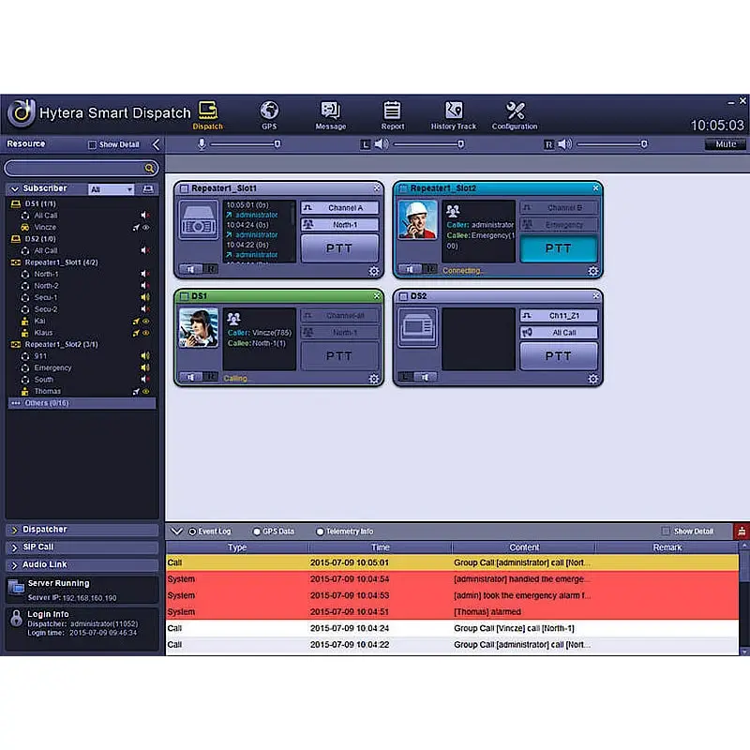Open the History Track module
750x750 pixels.
click(454, 114)
